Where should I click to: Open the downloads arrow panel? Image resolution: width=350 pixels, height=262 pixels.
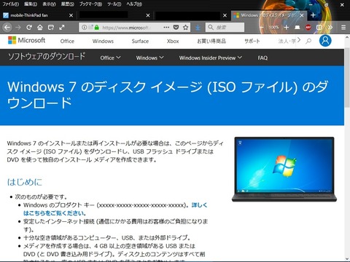tap(198, 28)
